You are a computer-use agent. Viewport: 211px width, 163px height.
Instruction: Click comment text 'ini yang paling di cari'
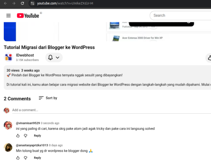click(x=31, y=128)
